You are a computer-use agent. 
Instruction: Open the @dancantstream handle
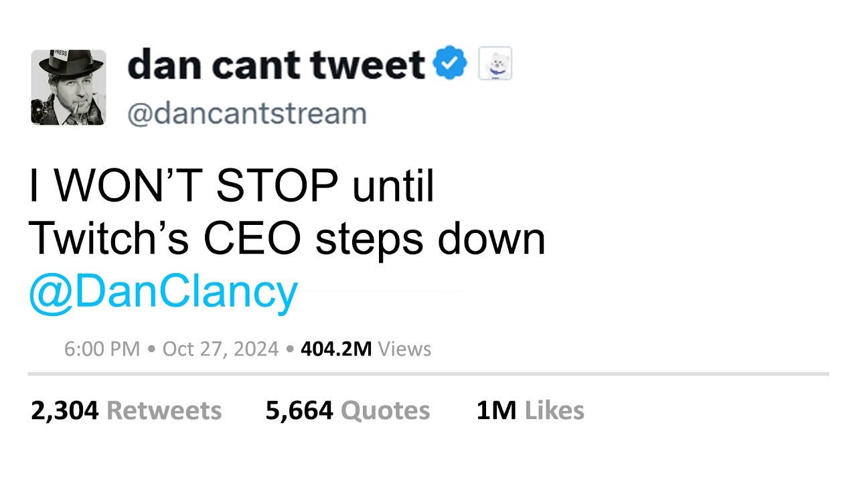tap(247, 114)
